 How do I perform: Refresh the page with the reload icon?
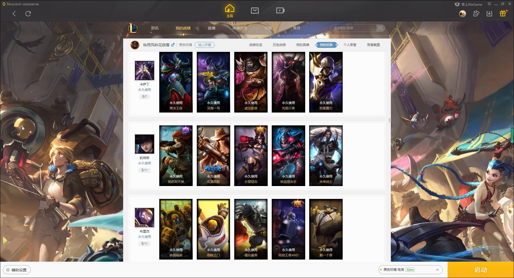click(x=28, y=14)
